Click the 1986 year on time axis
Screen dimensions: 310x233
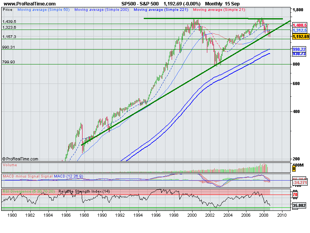66,215
